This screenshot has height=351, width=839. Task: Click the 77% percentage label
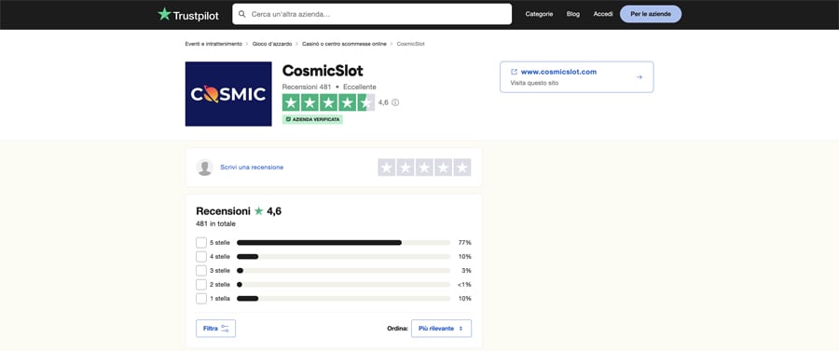pos(465,243)
